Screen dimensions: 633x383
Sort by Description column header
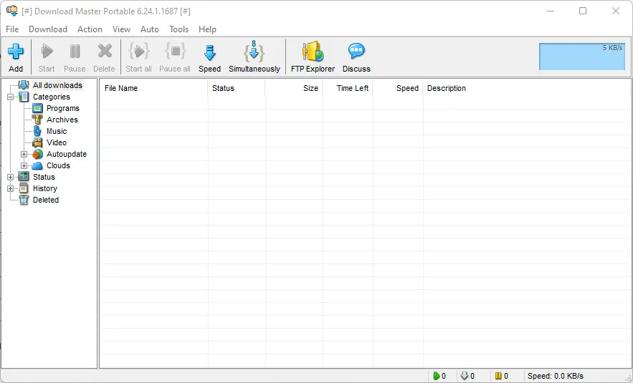[x=526, y=88]
